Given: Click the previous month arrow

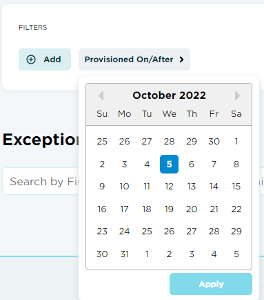Looking at the screenshot, I should tap(101, 95).
